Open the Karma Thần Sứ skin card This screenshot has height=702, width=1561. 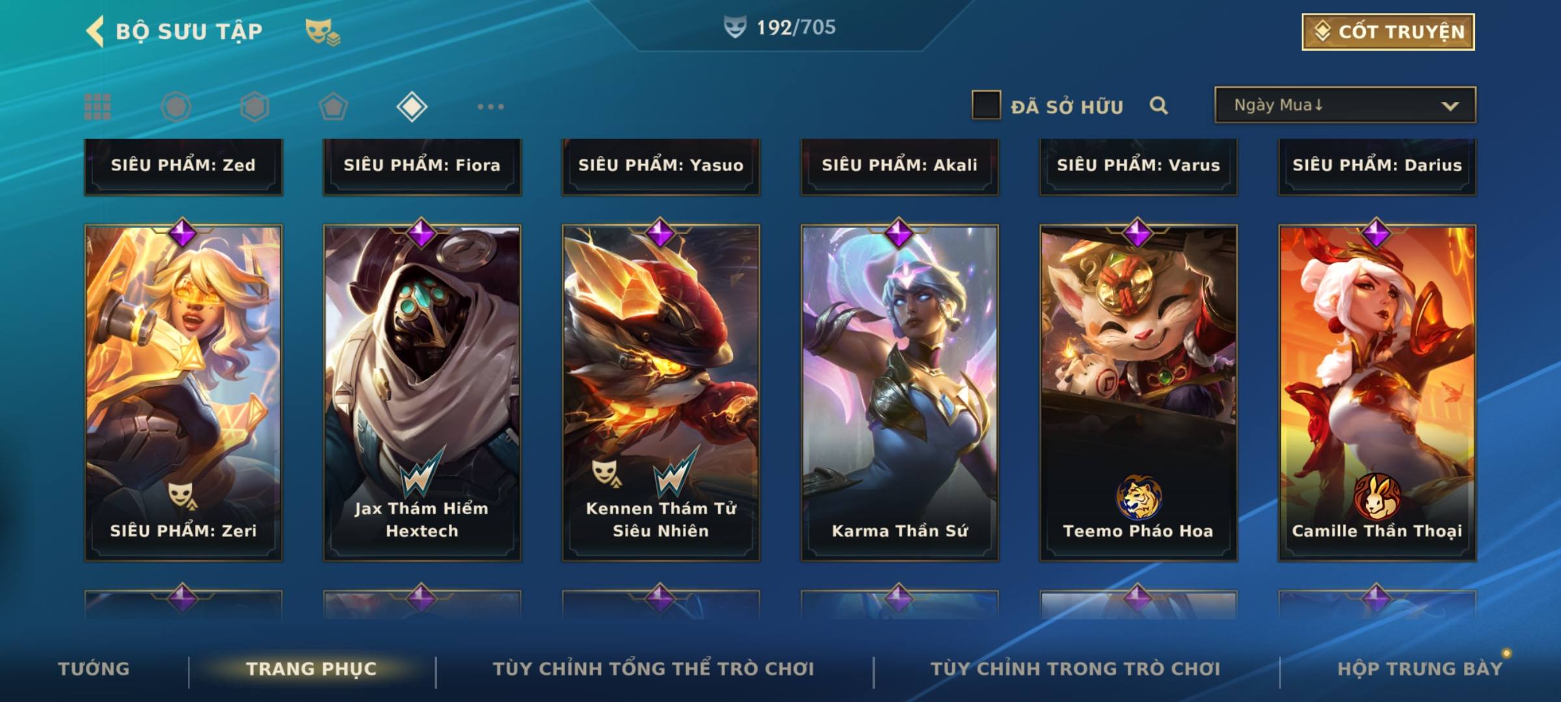coord(900,393)
